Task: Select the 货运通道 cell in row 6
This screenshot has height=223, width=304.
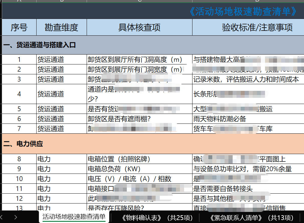Action: point(61,119)
